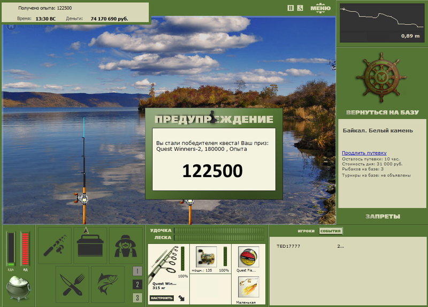The image size is (428, 307).
Task: Click the Стоимость дня: 31 000 руб. line
Action: click(372, 164)
